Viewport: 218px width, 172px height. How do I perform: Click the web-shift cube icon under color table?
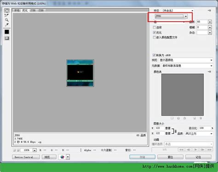click(178, 118)
